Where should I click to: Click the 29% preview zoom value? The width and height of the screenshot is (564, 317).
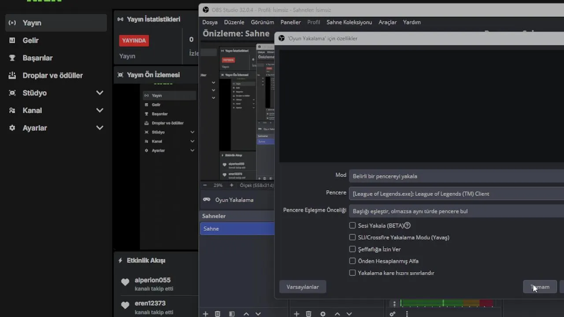click(218, 185)
